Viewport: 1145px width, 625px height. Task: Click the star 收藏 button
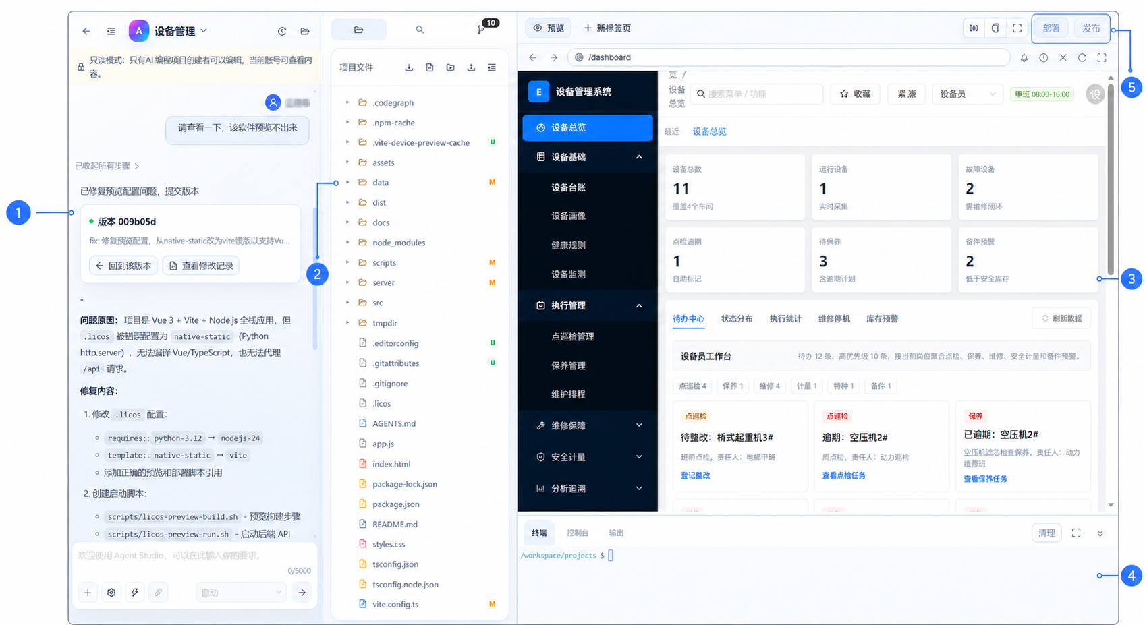pos(855,94)
